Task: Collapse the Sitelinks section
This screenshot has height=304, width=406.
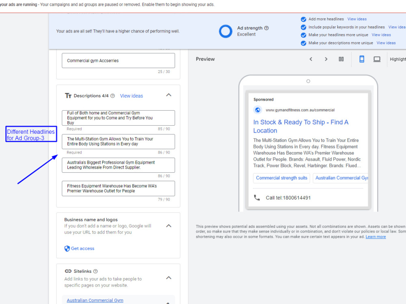Action: click(x=168, y=278)
